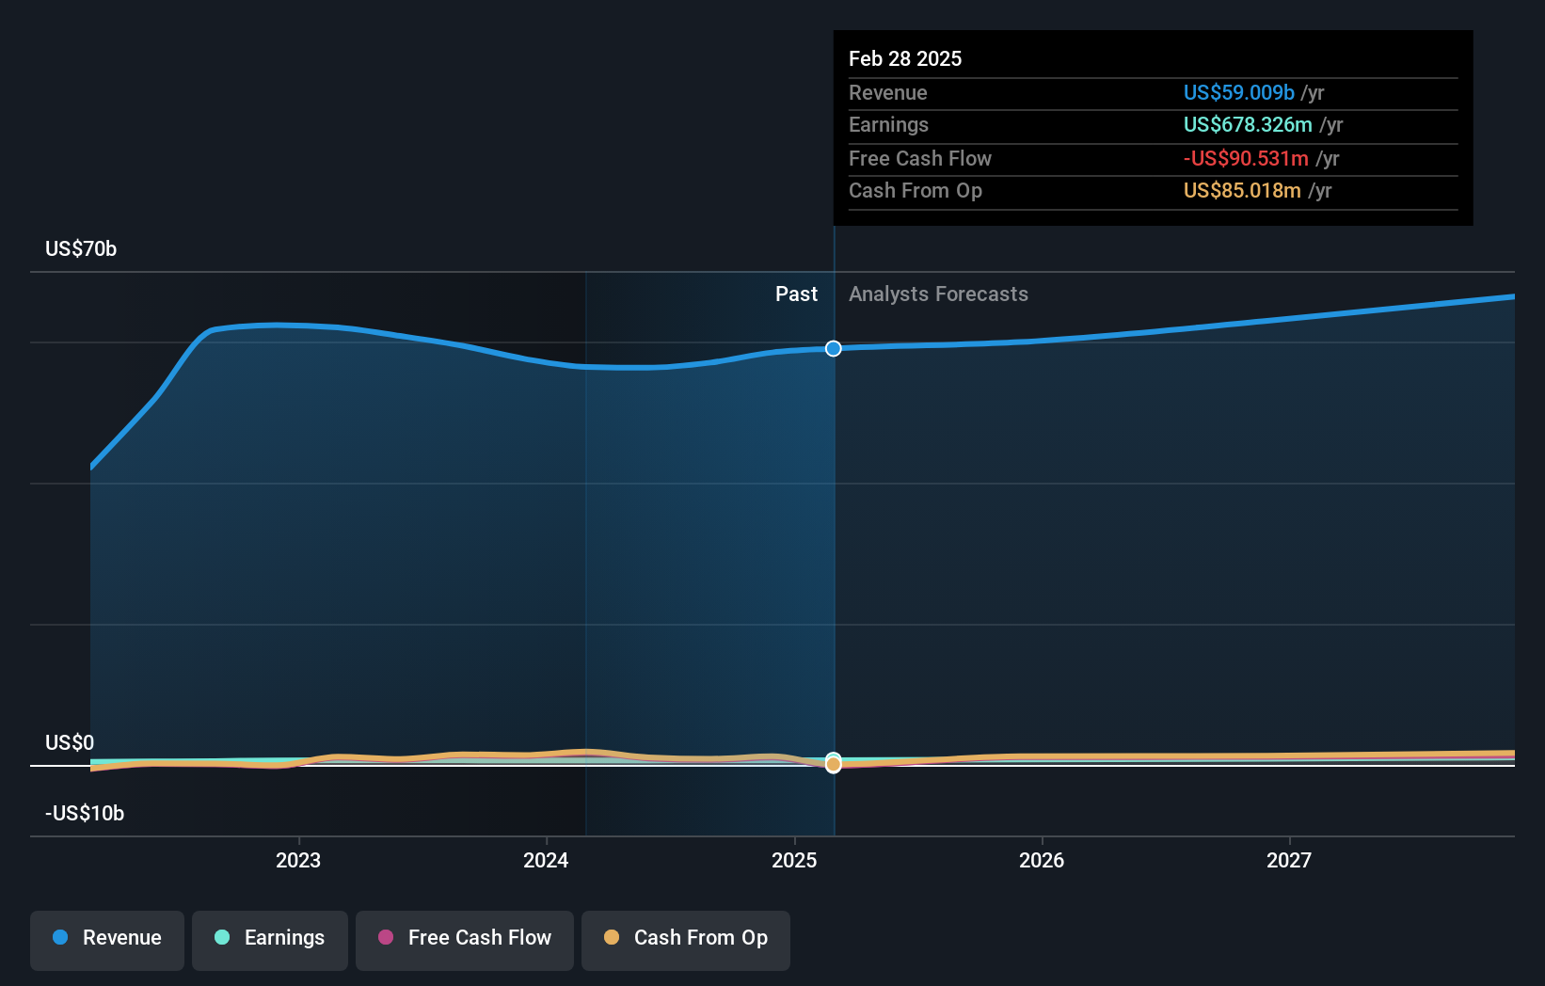Click the US$70b y-axis label

[81, 248]
